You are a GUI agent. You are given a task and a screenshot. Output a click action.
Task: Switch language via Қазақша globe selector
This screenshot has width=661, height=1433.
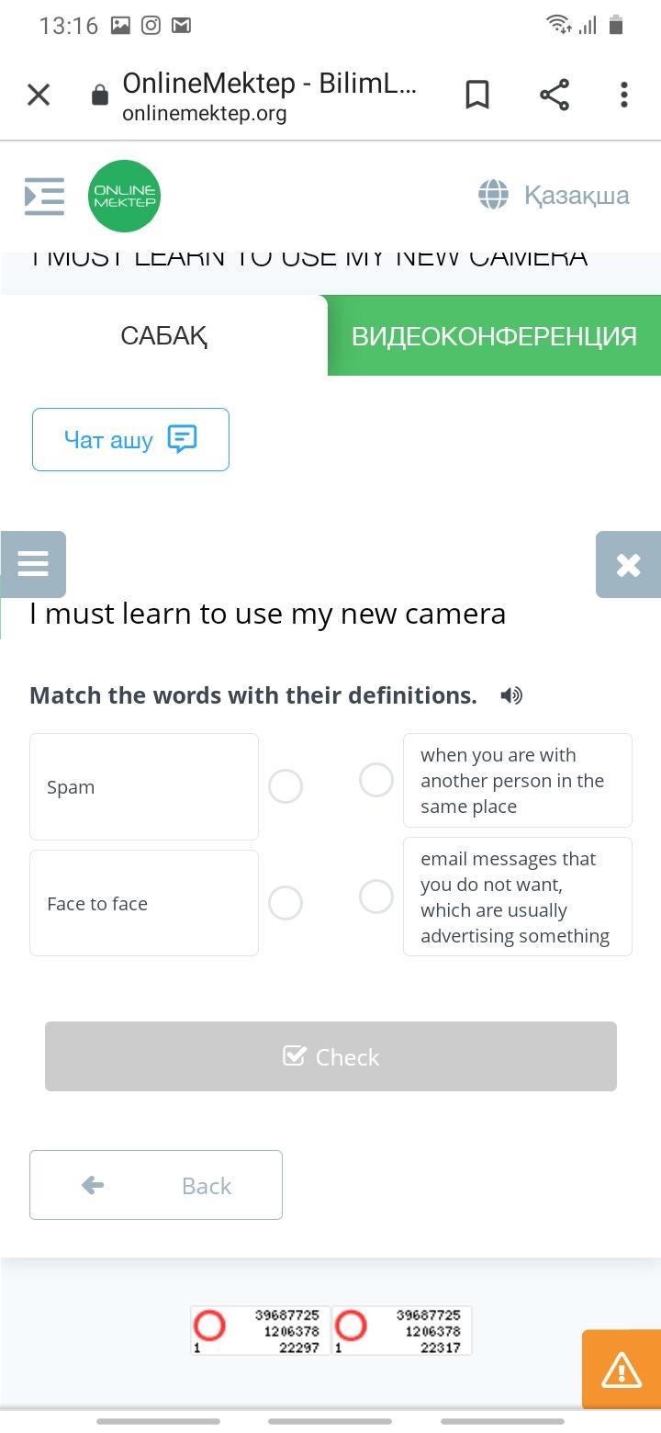[554, 195]
